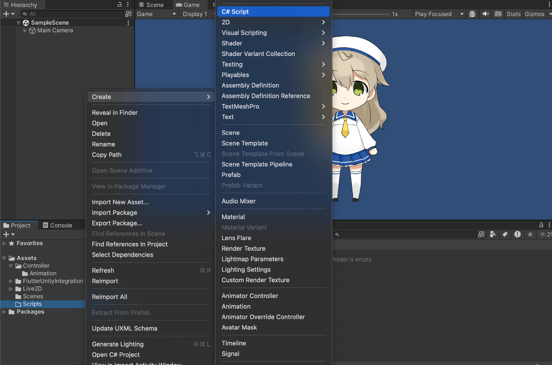
Task: Open the Visual Scripting submenu
Action: pyautogui.click(x=274, y=33)
